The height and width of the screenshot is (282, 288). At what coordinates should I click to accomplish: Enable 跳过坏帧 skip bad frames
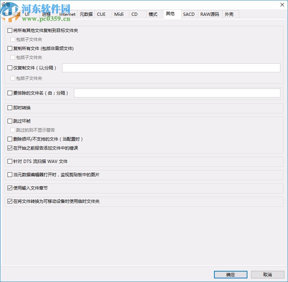(x=10, y=121)
